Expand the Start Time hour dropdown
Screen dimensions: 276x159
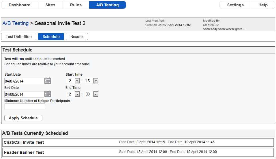[x=77, y=81]
